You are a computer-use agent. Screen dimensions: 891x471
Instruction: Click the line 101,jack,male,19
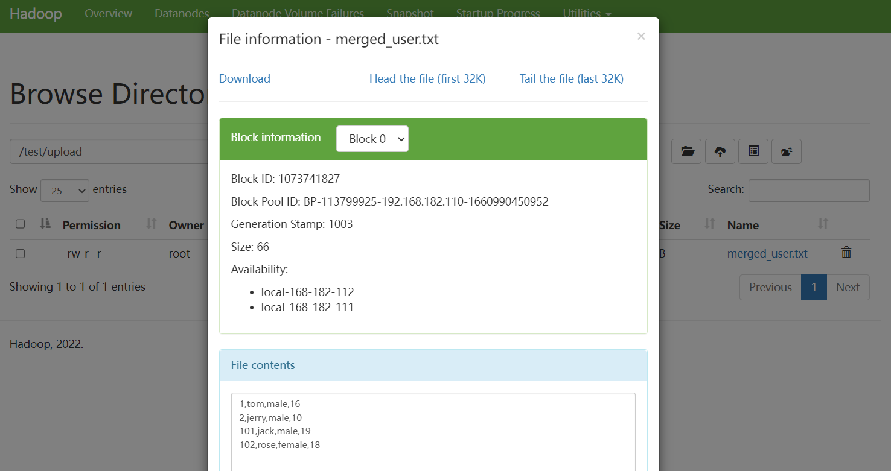coord(275,431)
